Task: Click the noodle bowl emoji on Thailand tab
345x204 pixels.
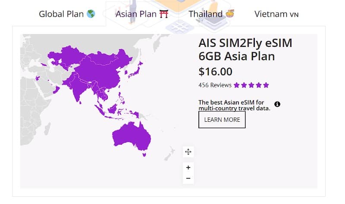Action: coord(230,14)
